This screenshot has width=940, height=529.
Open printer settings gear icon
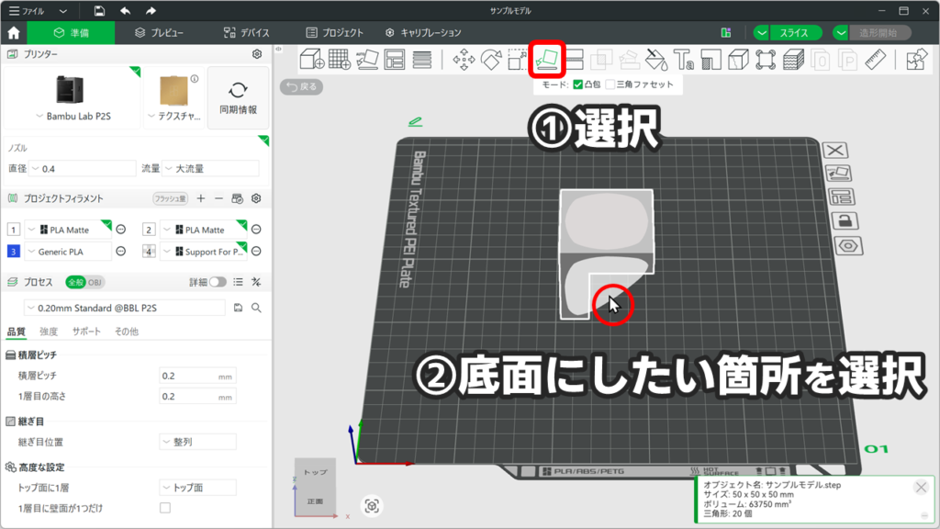click(x=257, y=54)
